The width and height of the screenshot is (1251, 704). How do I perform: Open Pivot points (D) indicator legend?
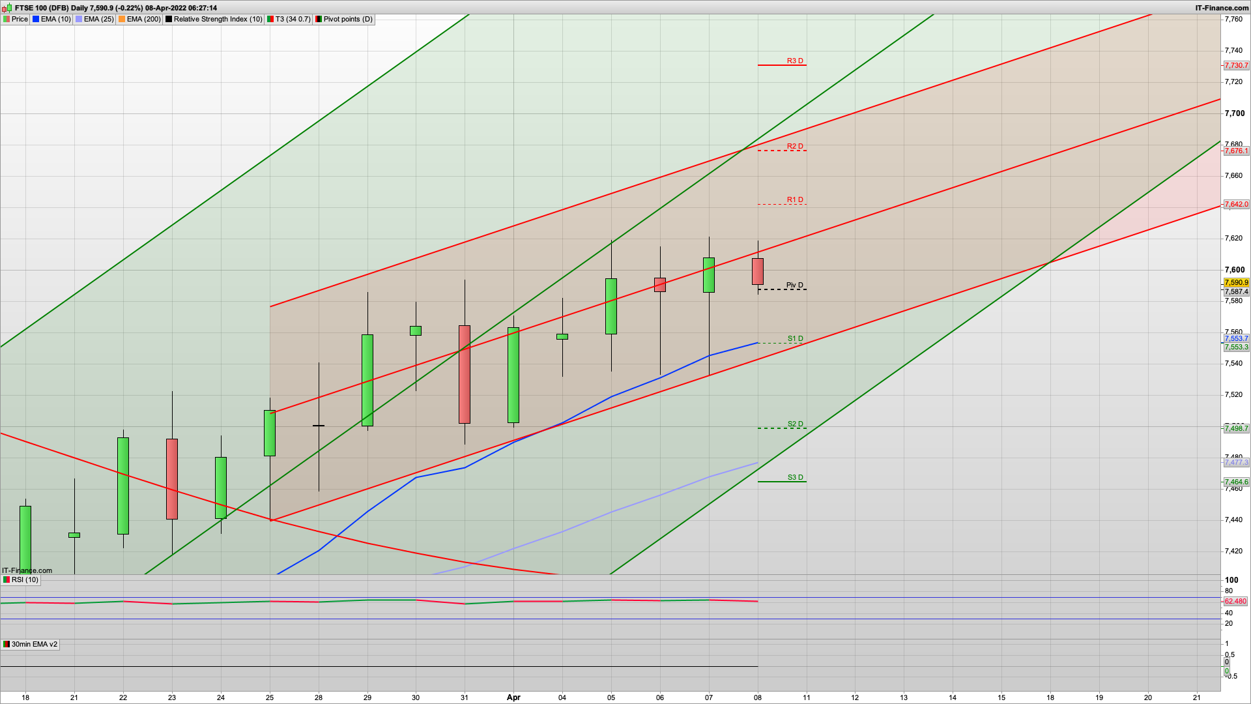click(x=344, y=20)
